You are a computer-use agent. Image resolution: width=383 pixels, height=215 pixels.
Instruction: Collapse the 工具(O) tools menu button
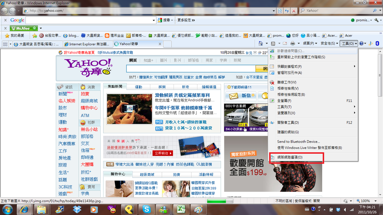(349, 44)
